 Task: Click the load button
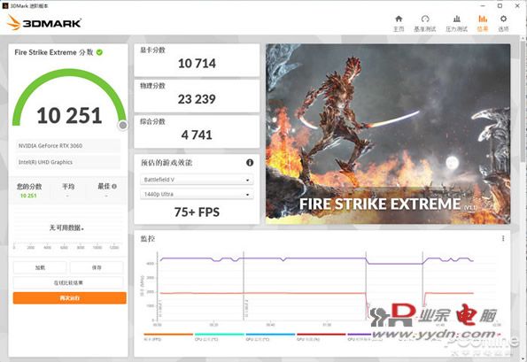[x=40, y=267]
